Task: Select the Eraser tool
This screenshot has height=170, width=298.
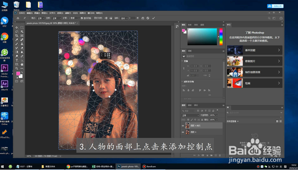Action: (22, 48)
